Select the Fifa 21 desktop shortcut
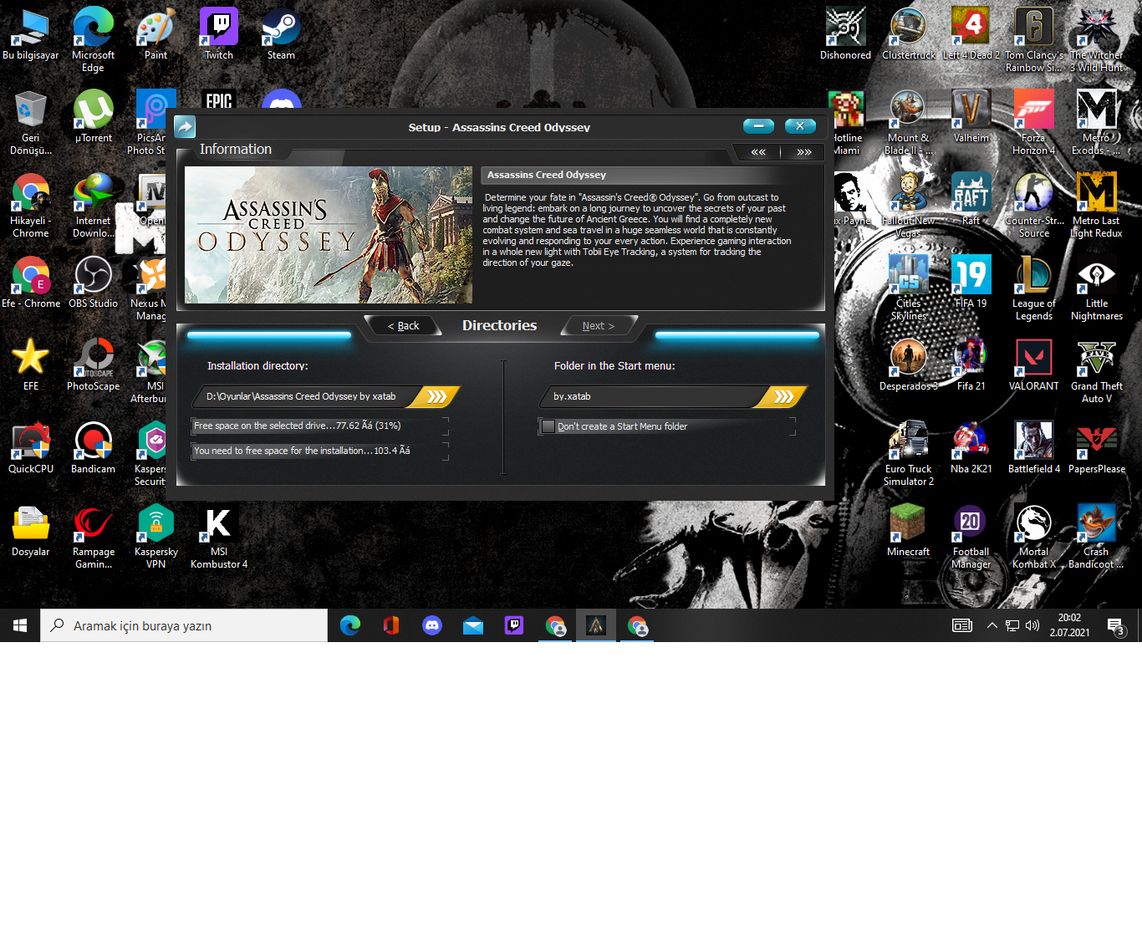 tap(971, 365)
